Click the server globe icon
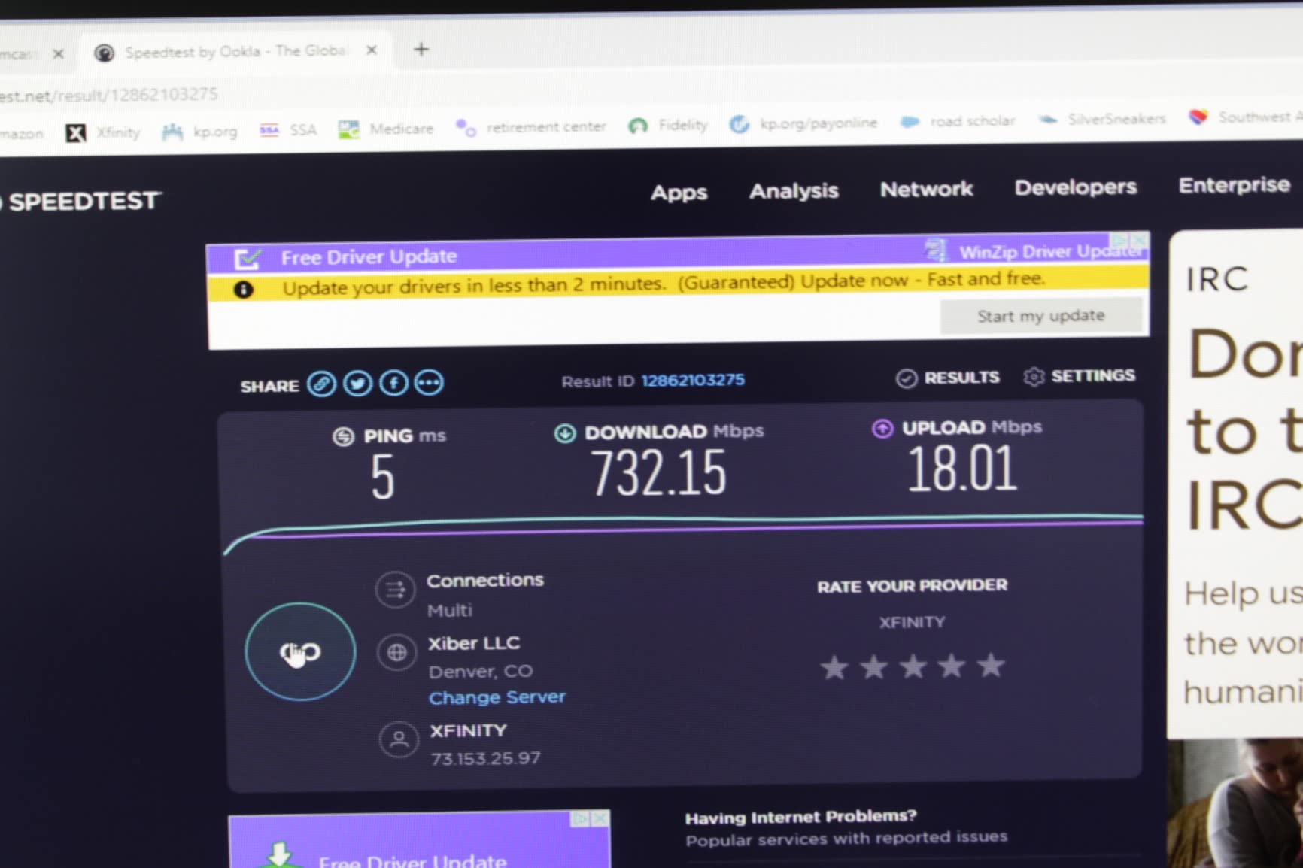1303x868 pixels. 397,653
